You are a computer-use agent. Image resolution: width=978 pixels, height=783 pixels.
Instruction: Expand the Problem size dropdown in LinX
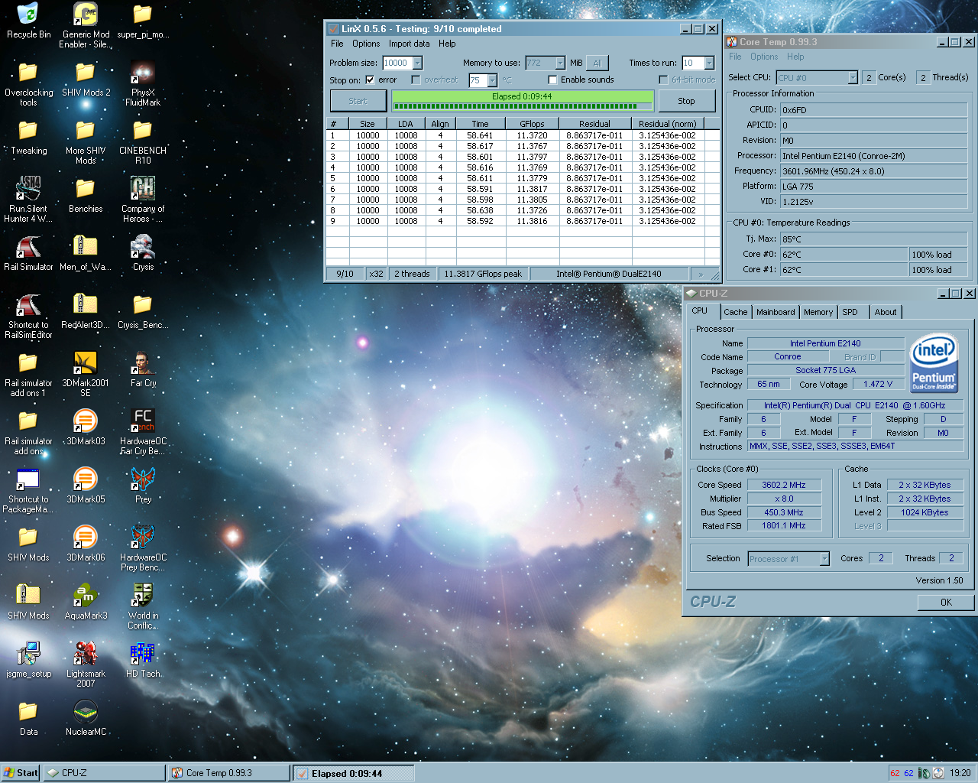pos(417,63)
